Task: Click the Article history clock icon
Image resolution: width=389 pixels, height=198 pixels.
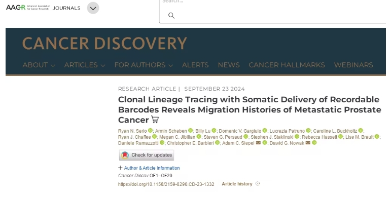Action: pos(258,184)
